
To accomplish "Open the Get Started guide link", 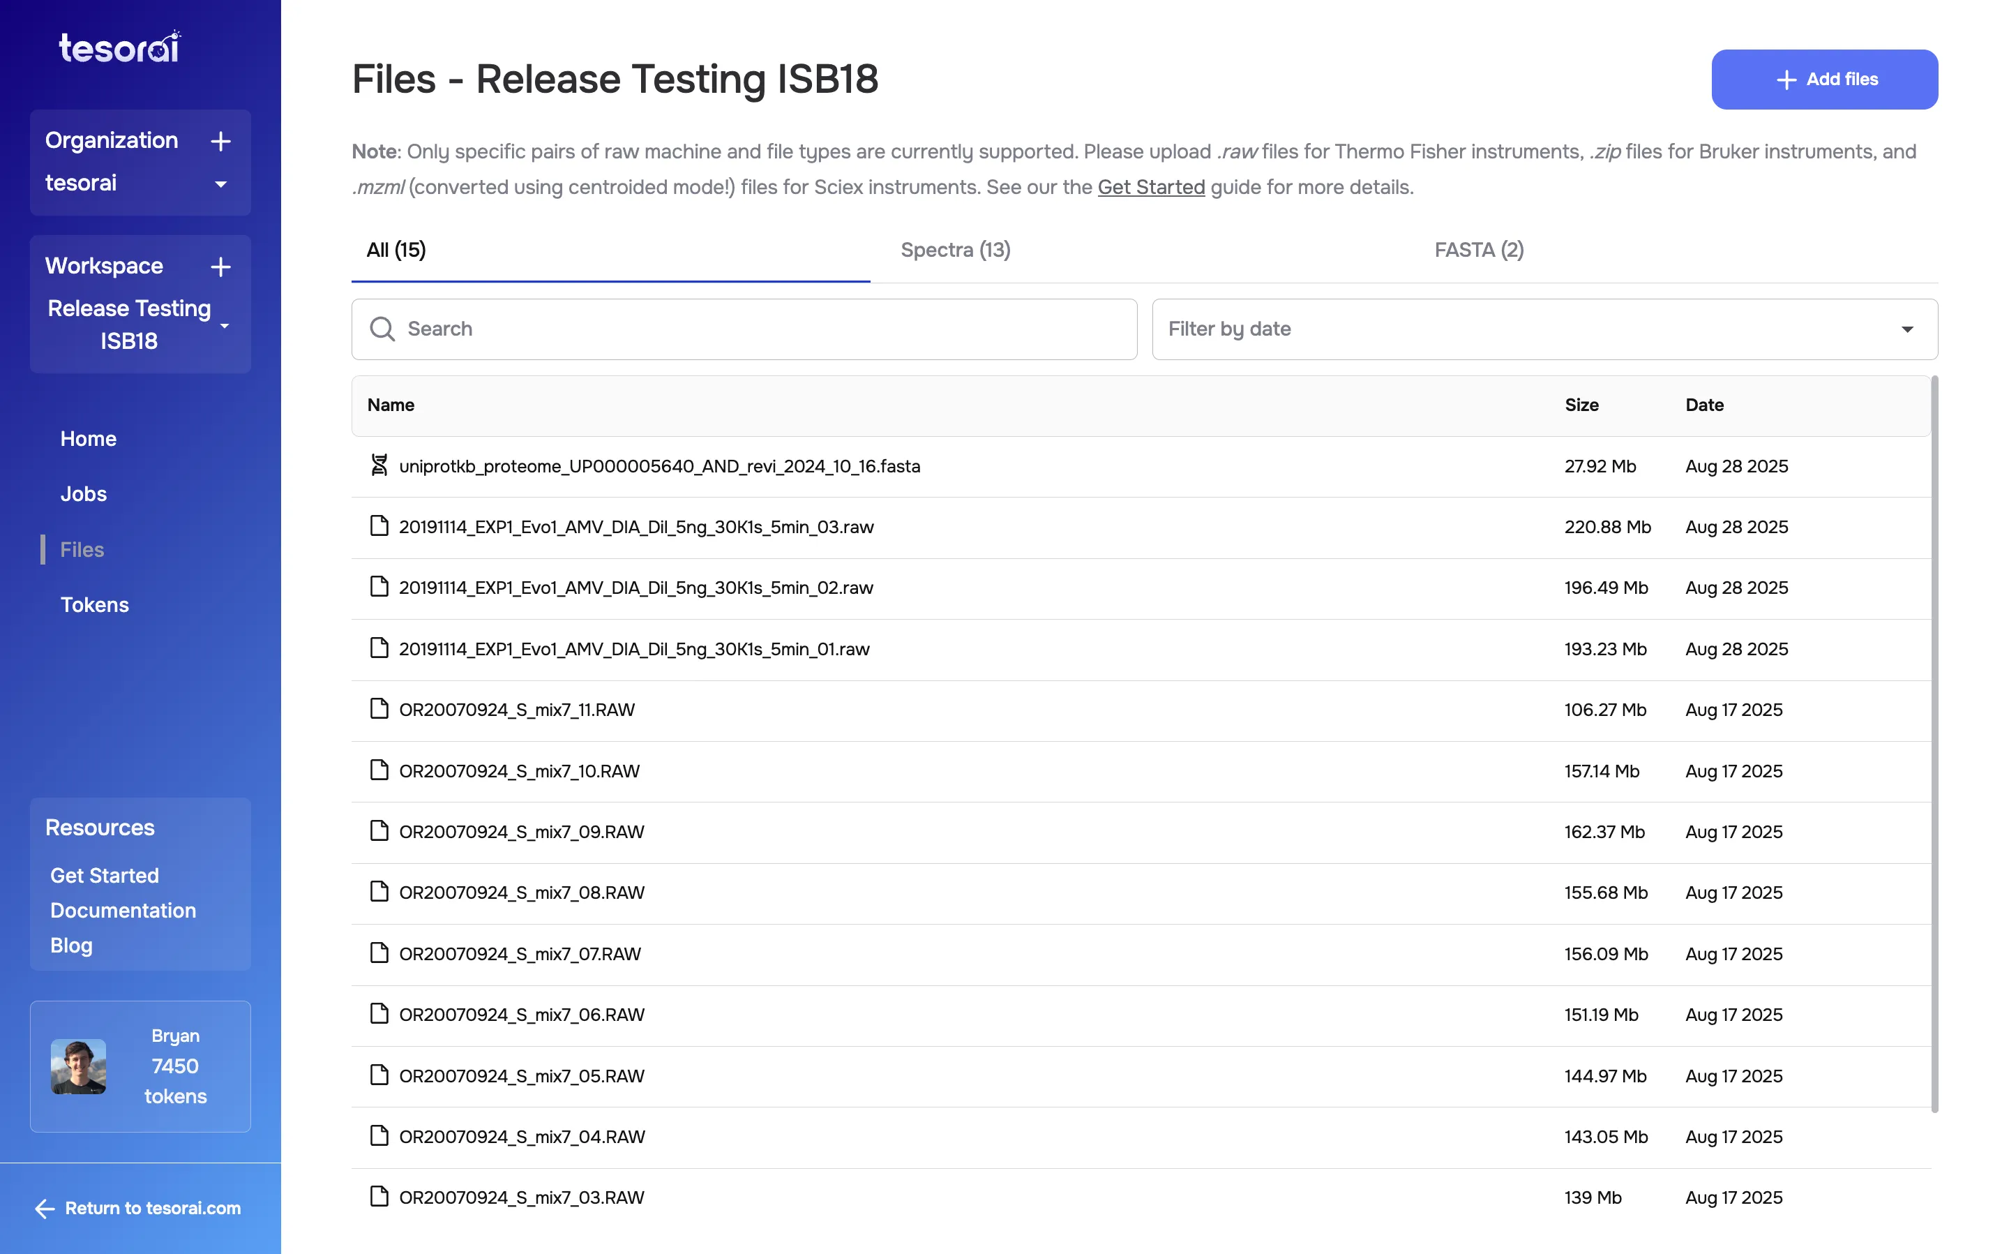I will pyautogui.click(x=1150, y=186).
